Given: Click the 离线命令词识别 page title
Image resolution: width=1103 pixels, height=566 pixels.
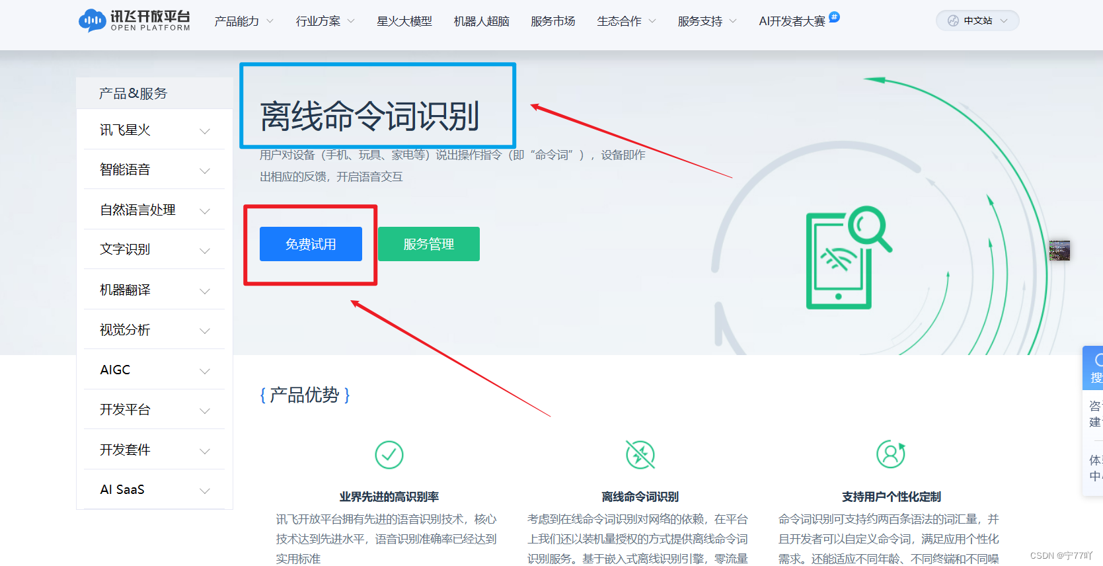Looking at the screenshot, I should click(x=369, y=116).
